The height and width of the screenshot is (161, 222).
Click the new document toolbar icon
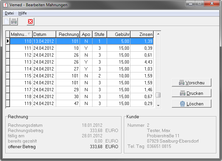coord(6,22)
